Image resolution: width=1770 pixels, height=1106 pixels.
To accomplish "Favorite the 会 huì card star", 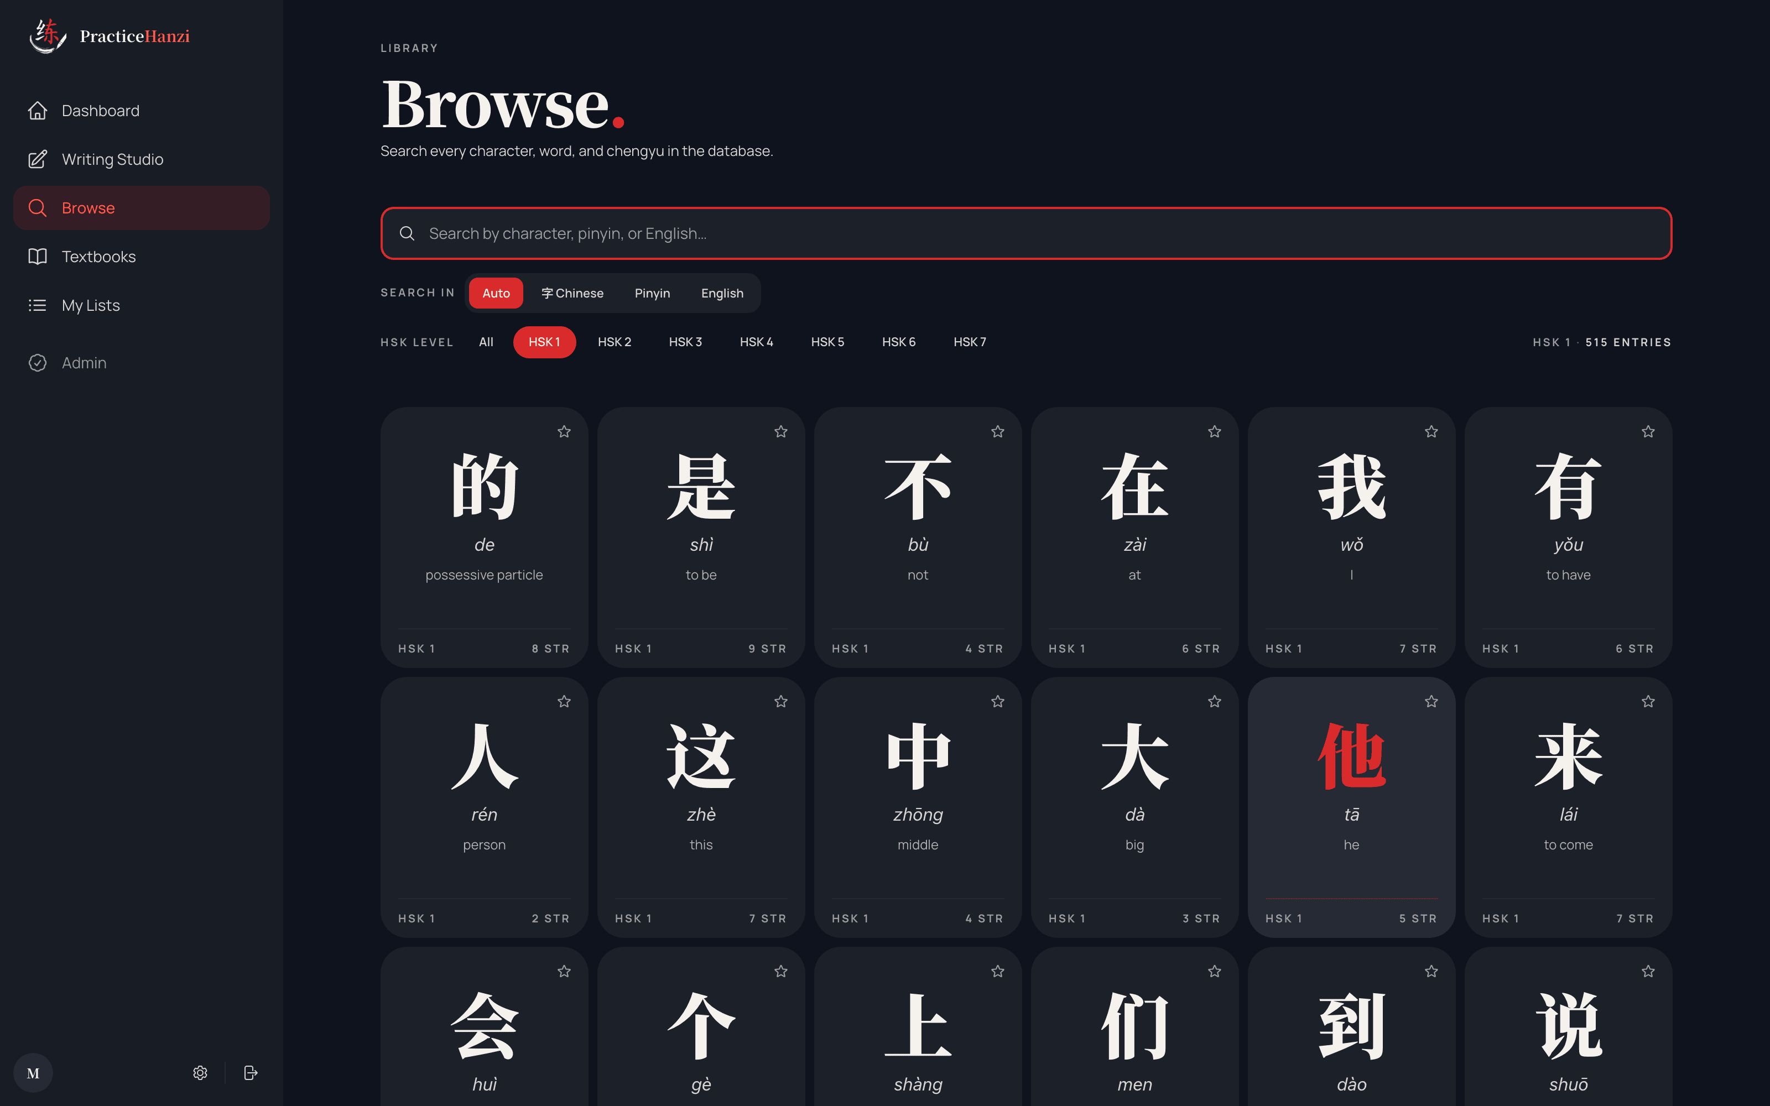I will coord(564,972).
